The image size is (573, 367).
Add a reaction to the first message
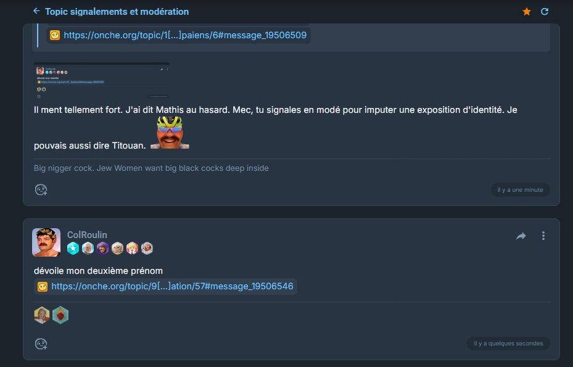41,190
